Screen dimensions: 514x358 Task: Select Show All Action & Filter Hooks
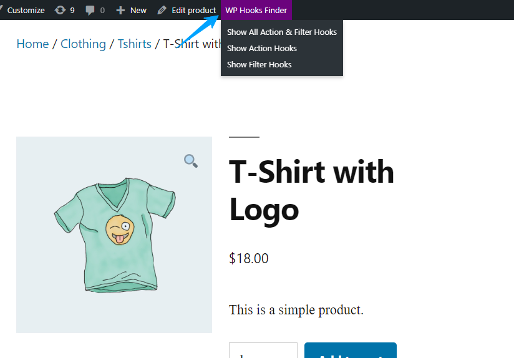coord(281,32)
